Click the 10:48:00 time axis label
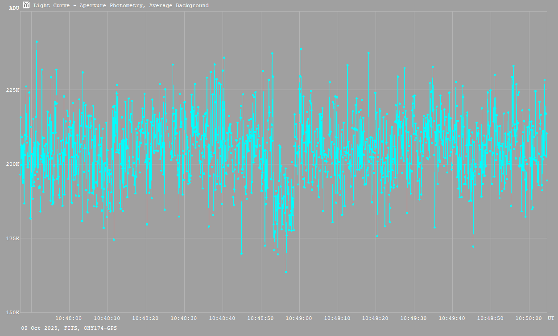This screenshot has height=336, width=558. click(x=68, y=318)
